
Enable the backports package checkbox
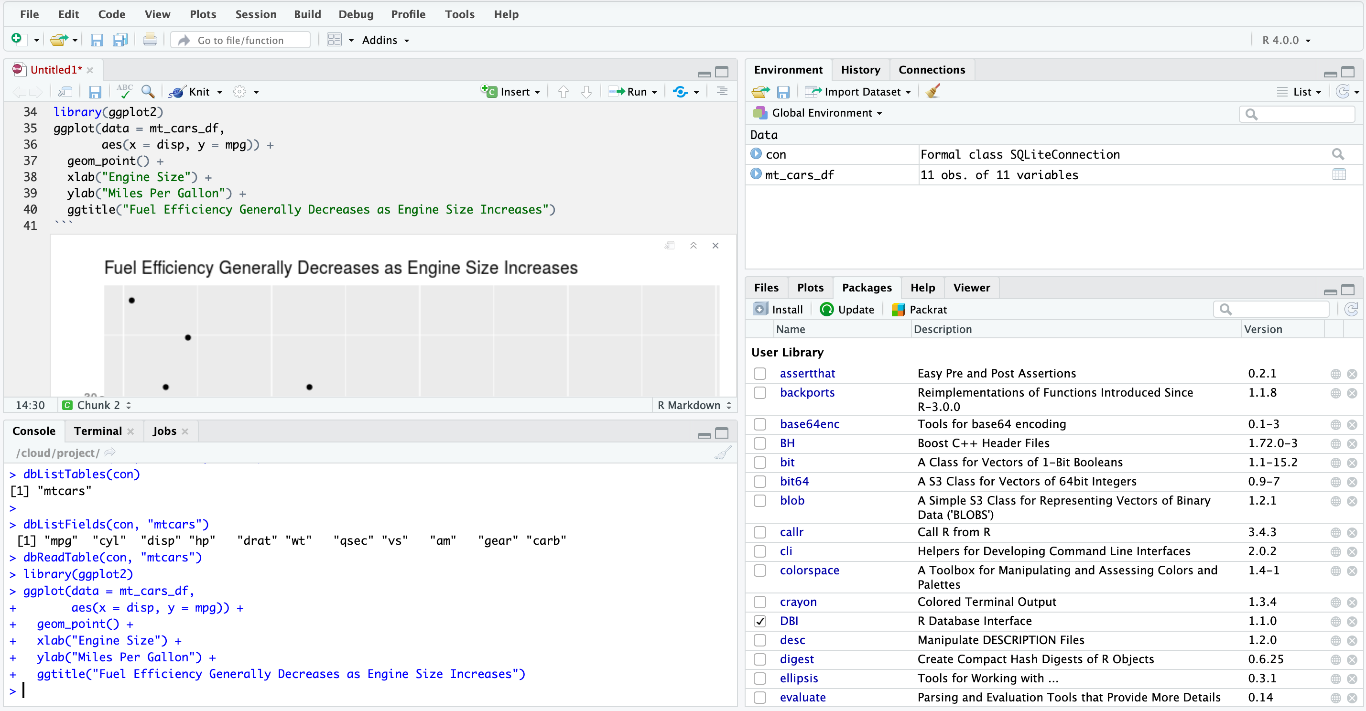(x=760, y=392)
